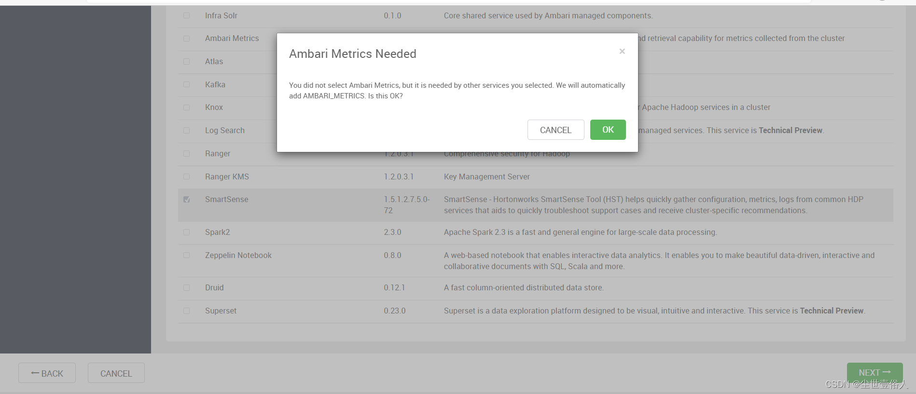Select the Spark2 service name
The width and height of the screenshot is (916, 394).
(217, 232)
